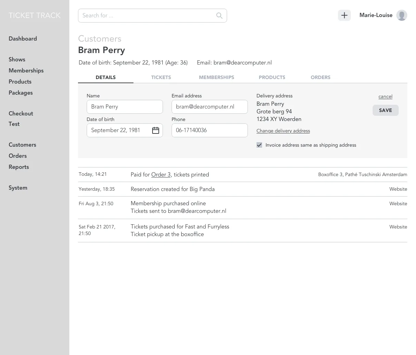Click Change delivery address link
This screenshot has height=355, width=416.
pos(283,131)
